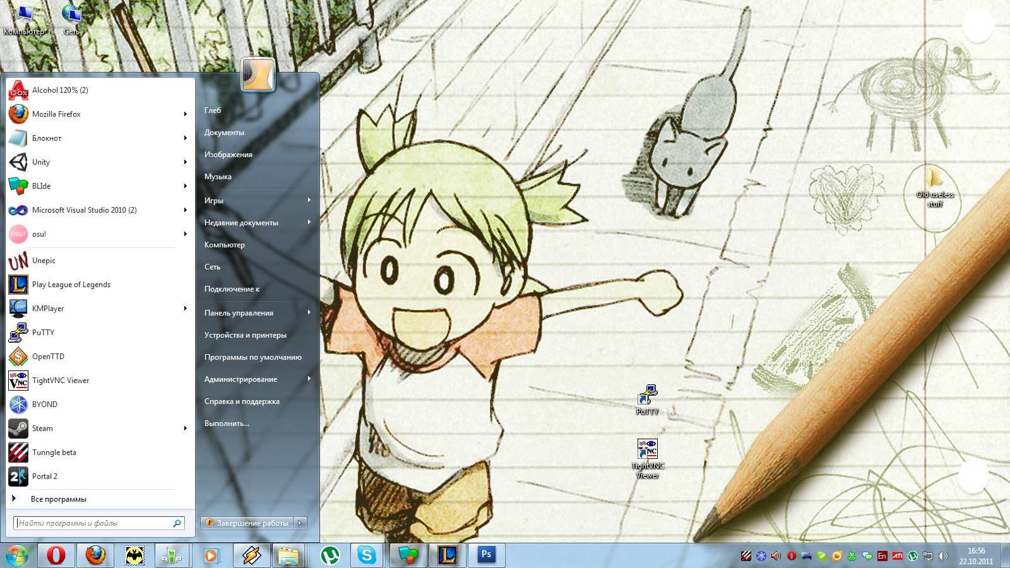Expand the KMPlayer jump list arrow

(x=185, y=309)
